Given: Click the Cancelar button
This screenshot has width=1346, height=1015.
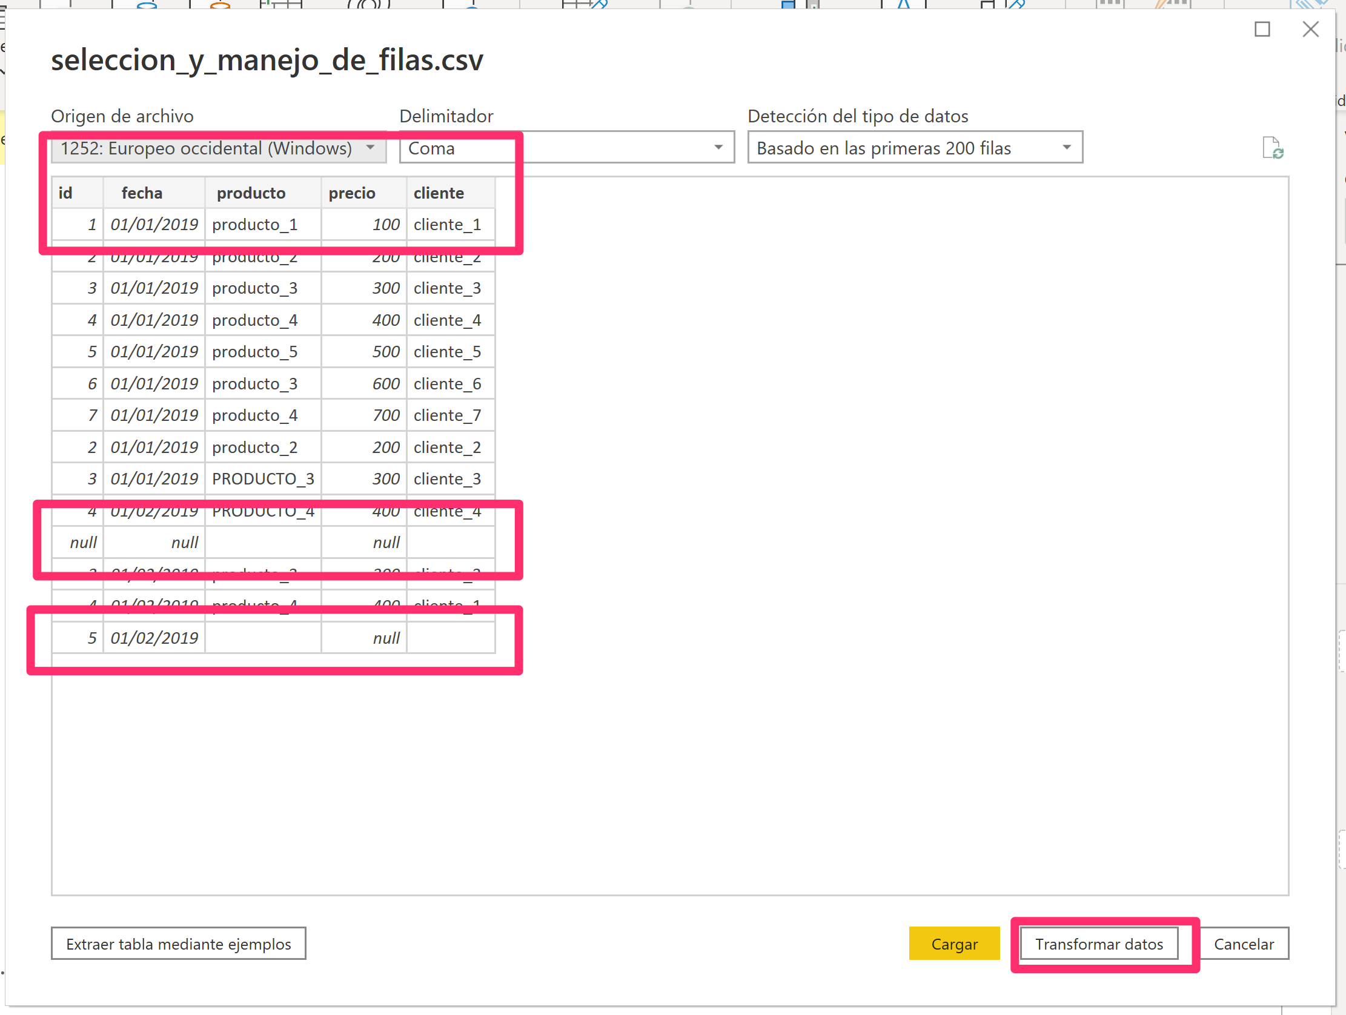Looking at the screenshot, I should point(1243,944).
